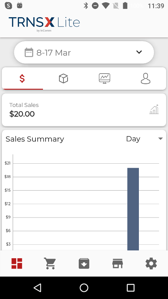The width and height of the screenshot is (168, 299).
Task: Expand the 8-17 Mar date range dropdown
Action: pyautogui.click(x=84, y=52)
